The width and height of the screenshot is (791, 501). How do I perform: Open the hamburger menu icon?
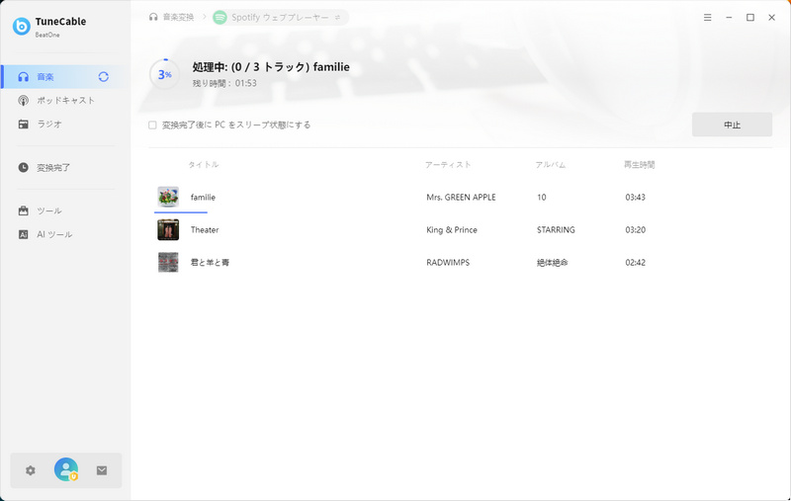click(x=707, y=17)
